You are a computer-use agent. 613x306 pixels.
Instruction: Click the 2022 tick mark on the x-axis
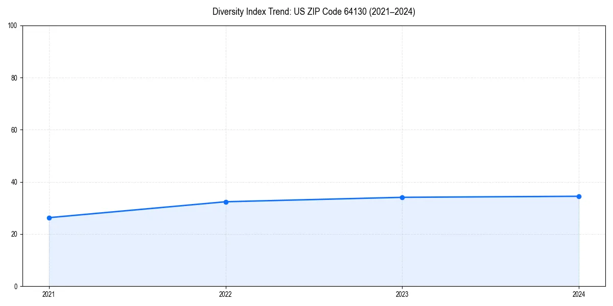pyautogui.click(x=226, y=287)
